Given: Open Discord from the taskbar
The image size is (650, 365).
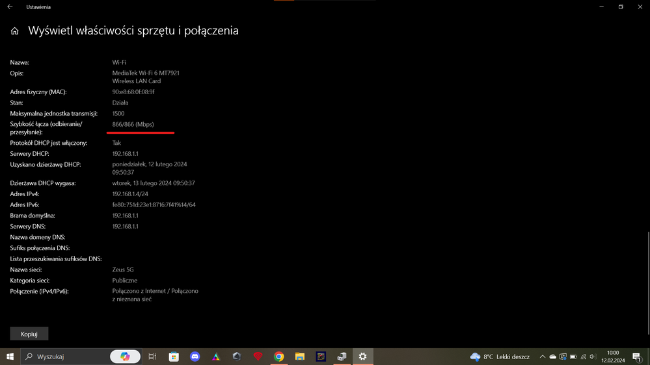Looking at the screenshot, I should click(195, 357).
